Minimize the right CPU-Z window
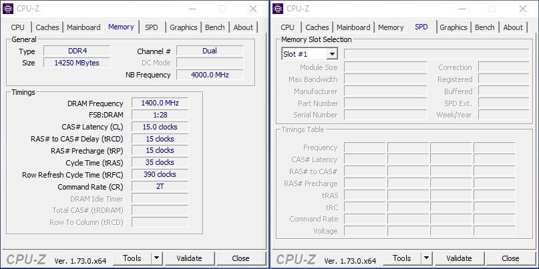The width and height of the screenshot is (539, 269). point(462,9)
